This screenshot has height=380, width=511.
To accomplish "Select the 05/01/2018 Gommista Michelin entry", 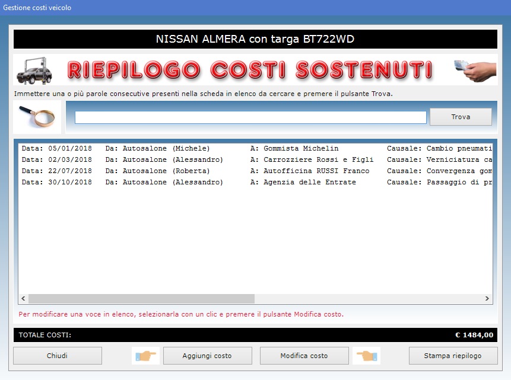I will pos(255,148).
